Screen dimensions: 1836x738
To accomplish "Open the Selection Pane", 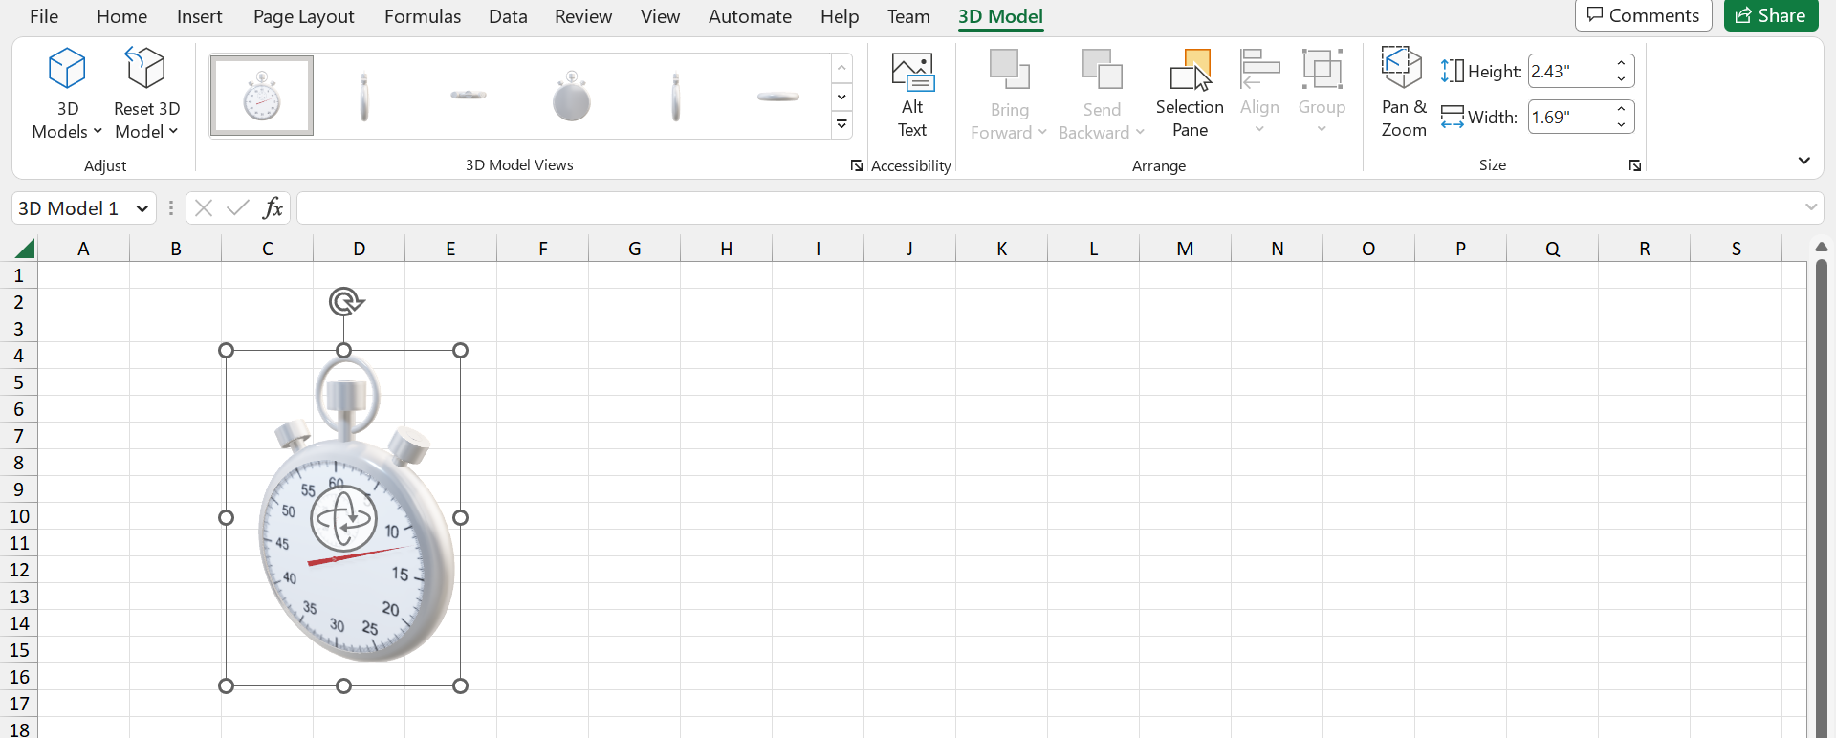I will click(x=1189, y=94).
